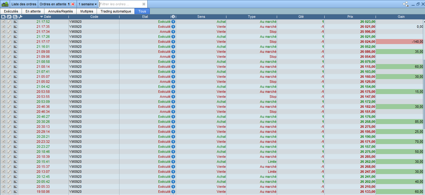Sort by the Gain column header
The image size is (425, 195).
click(x=402, y=17)
